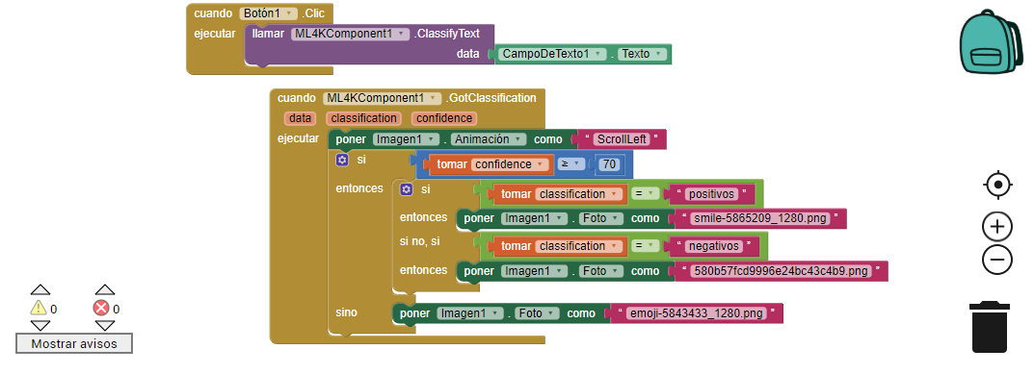Open the = operator dropdown next to positivos

pyautogui.click(x=646, y=194)
